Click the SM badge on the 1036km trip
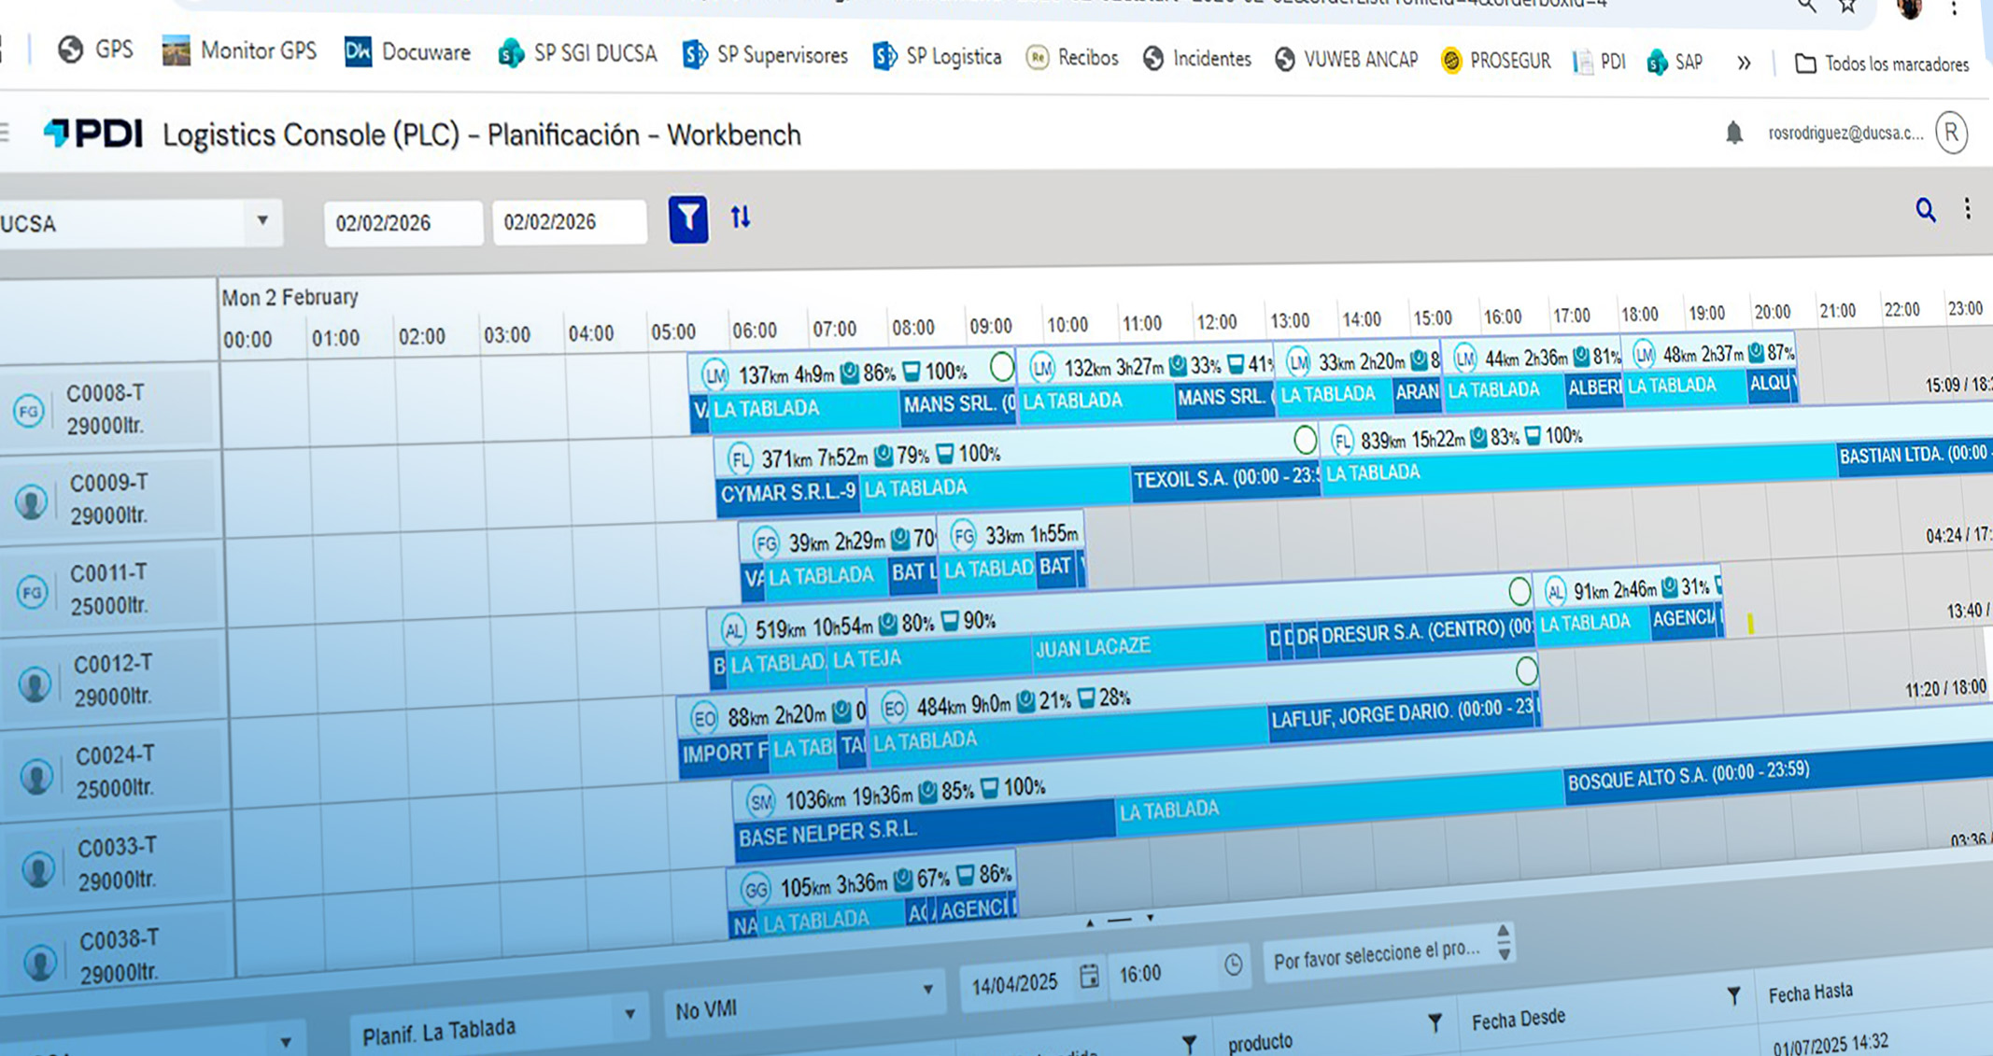1993x1056 pixels. pos(761,801)
